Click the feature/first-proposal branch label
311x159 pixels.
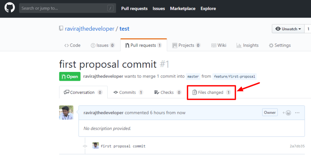click(234, 77)
